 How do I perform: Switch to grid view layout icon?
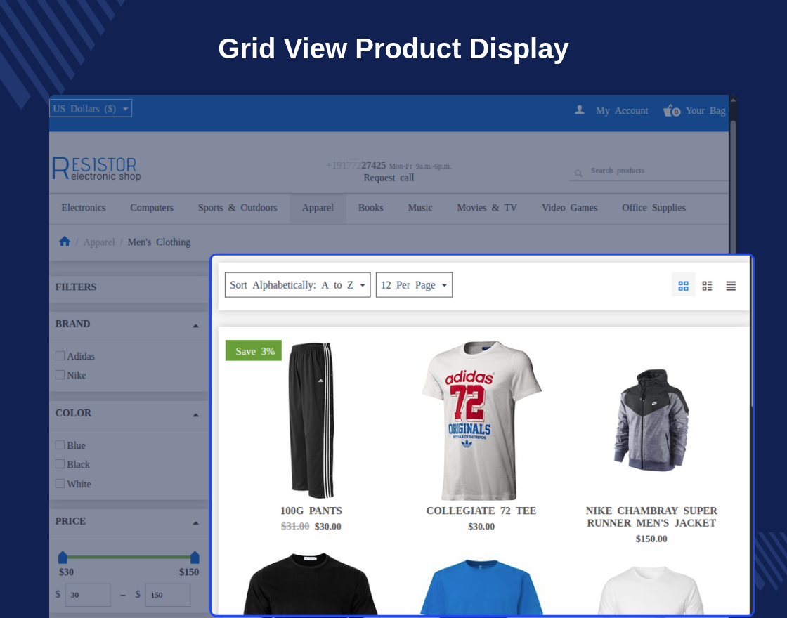point(683,285)
